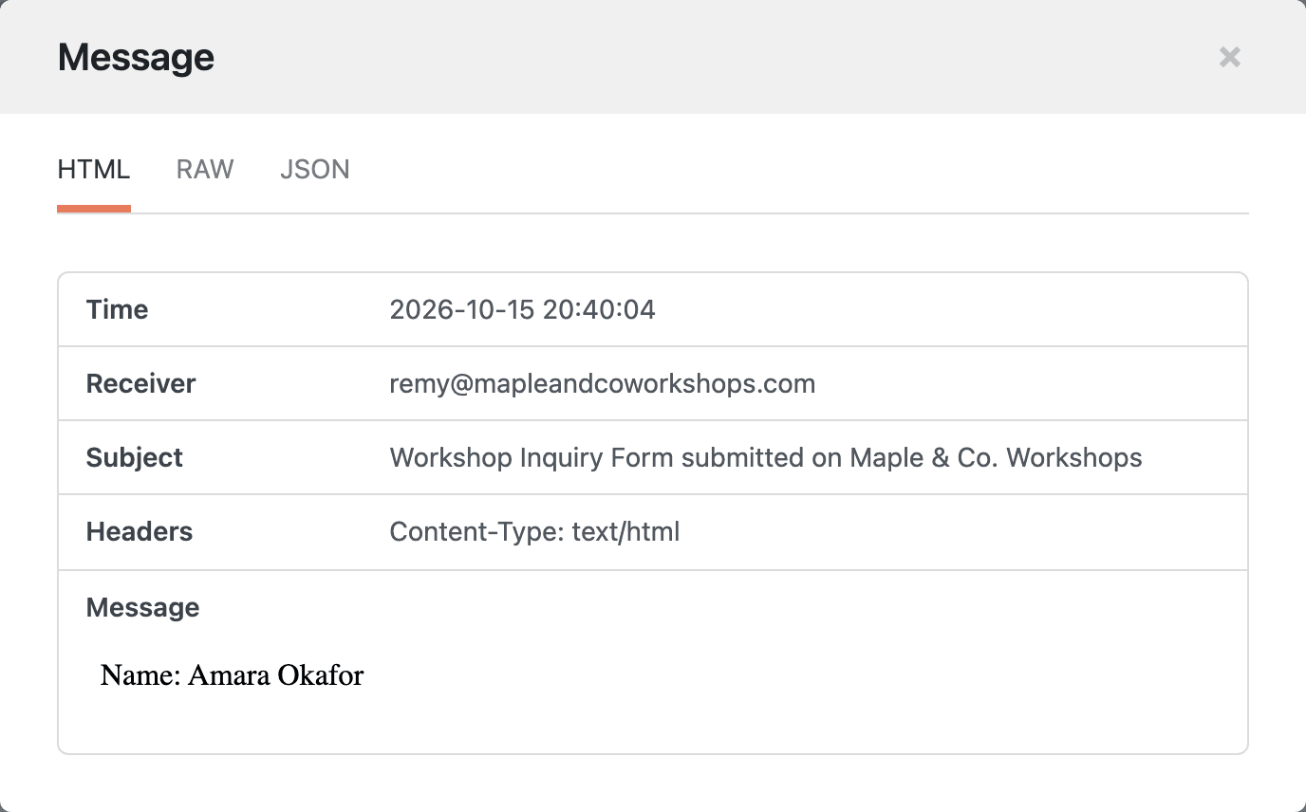The width and height of the screenshot is (1306, 812).
Task: Click the Message dialog title
Action: click(x=136, y=57)
